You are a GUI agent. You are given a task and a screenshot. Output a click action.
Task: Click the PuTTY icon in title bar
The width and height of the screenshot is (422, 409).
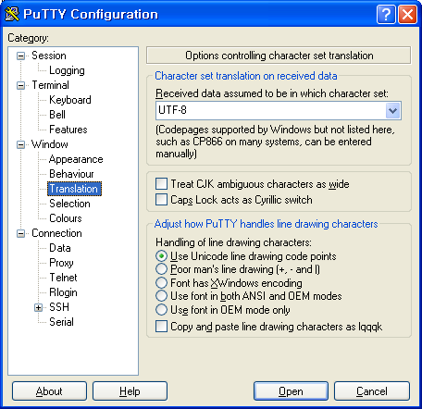point(12,14)
